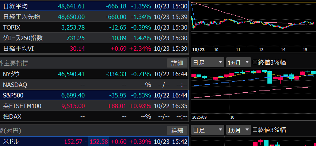
Task: Click the 米ドル ask price 152.58
Action: tap(98, 141)
